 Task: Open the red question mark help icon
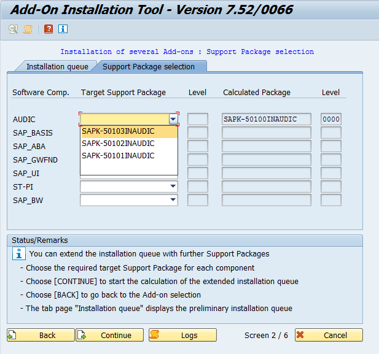[x=49, y=29]
